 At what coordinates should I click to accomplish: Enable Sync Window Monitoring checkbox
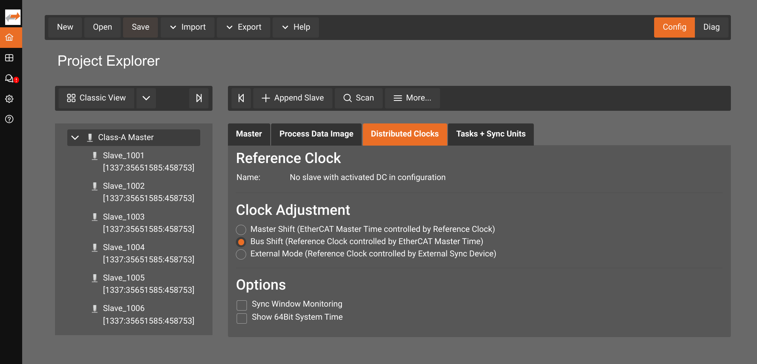(x=242, y=305)
